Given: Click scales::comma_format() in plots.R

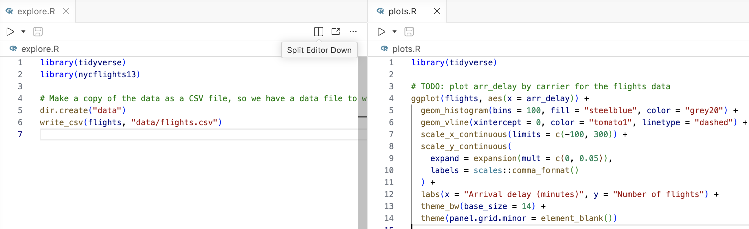Looking at the screenshot, I should [526, 170].
